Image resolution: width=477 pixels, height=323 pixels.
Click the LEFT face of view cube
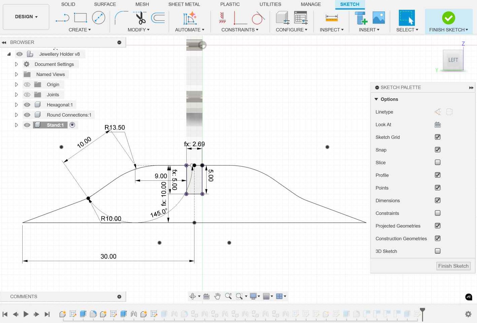point(453,60)
